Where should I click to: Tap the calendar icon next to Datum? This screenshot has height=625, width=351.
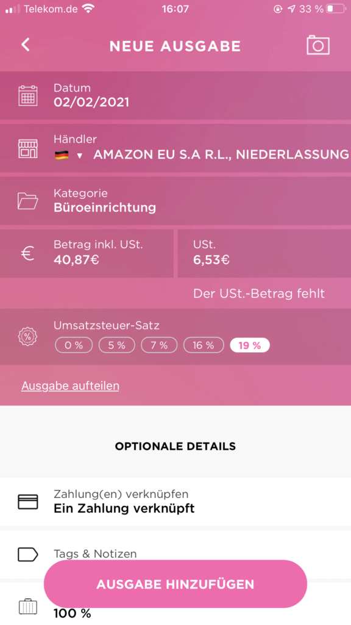coord(28,96)
